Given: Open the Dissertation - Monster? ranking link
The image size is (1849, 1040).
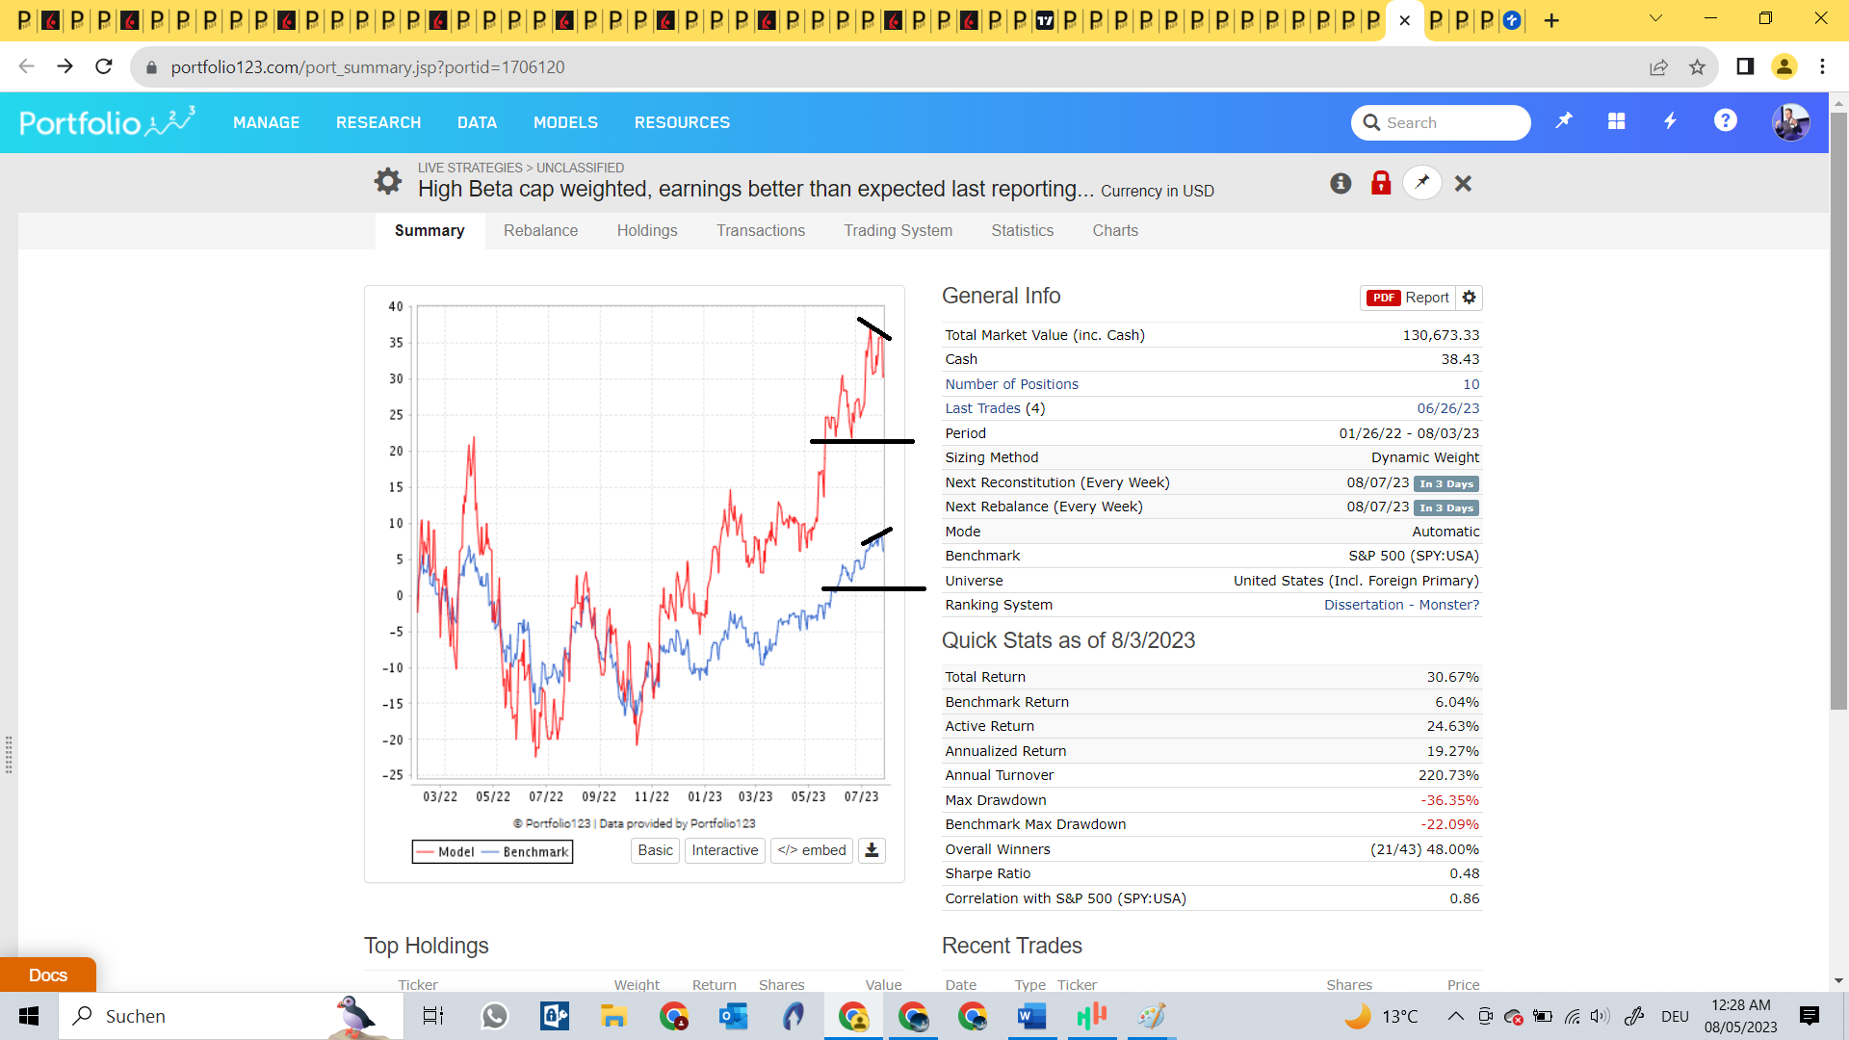Looking at the screenshot, I should click(1401, 605).
